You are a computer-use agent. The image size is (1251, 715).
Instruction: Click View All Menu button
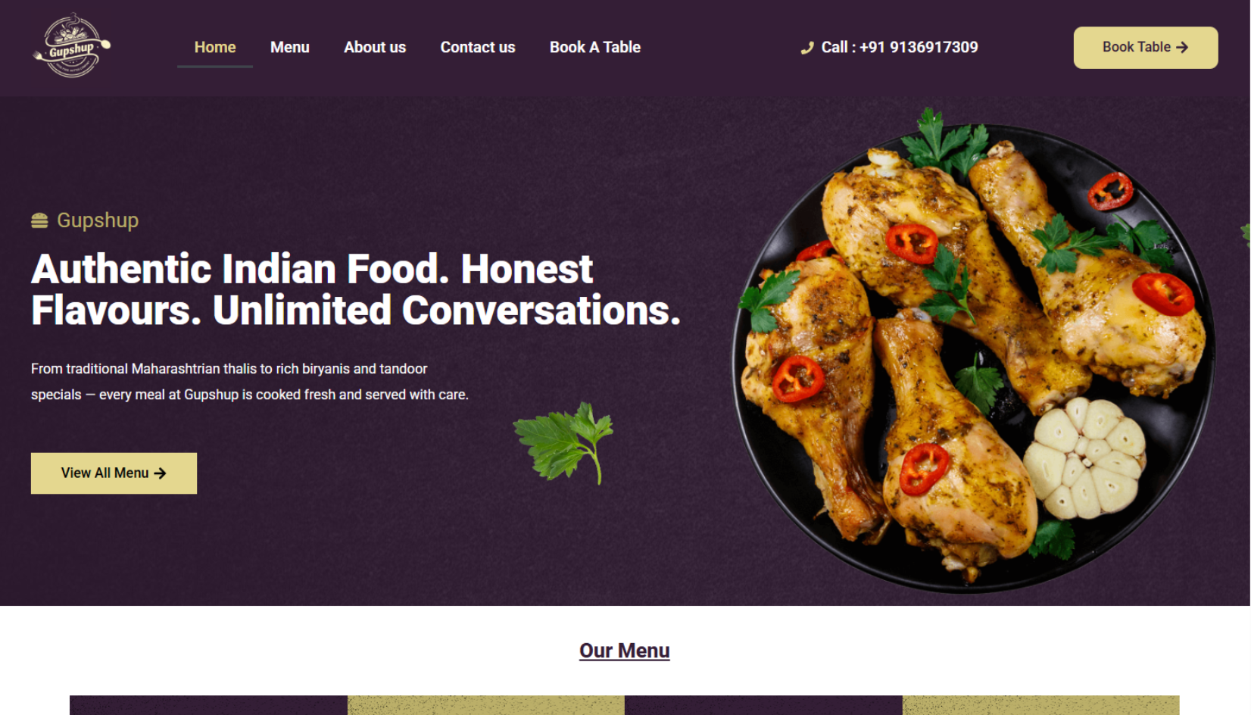(x=114, y=473)
